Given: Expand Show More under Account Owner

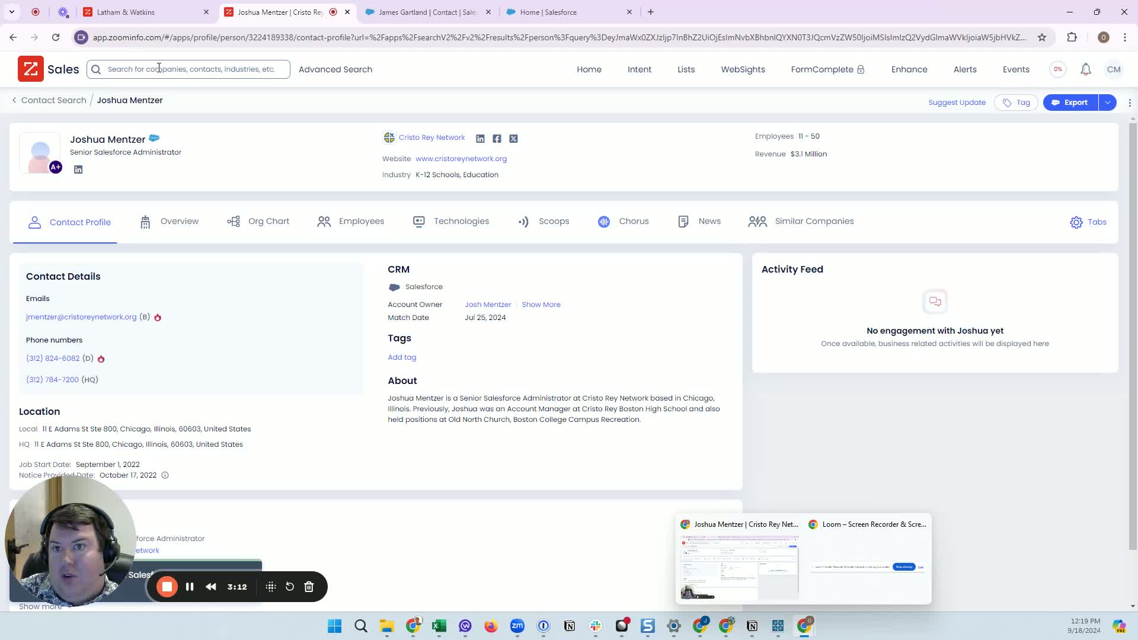Looking at the screenshot, I should coord(541,305).
